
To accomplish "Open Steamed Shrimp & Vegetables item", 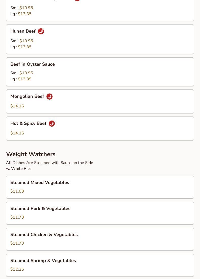I will (x=100, y=265).
